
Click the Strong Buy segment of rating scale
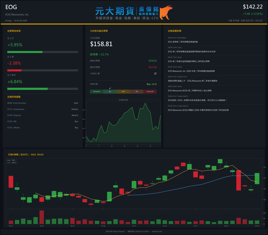[96, 92]
